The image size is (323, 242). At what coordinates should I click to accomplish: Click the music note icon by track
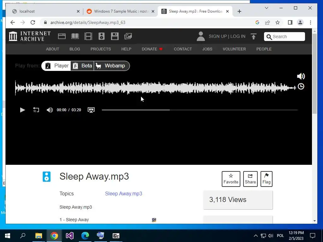(154, 220)
